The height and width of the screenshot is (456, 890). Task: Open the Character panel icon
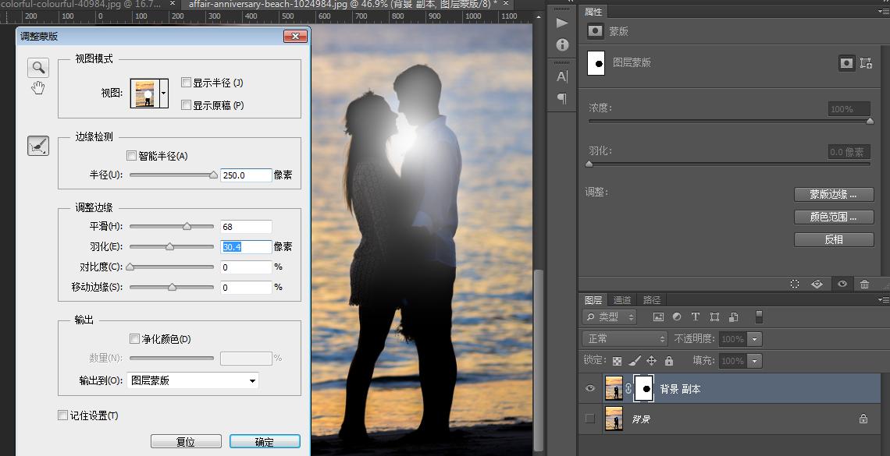(562, 76)
